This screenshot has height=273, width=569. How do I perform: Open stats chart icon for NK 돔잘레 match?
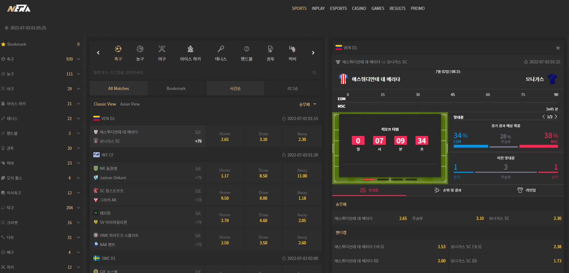click(198, 169)
